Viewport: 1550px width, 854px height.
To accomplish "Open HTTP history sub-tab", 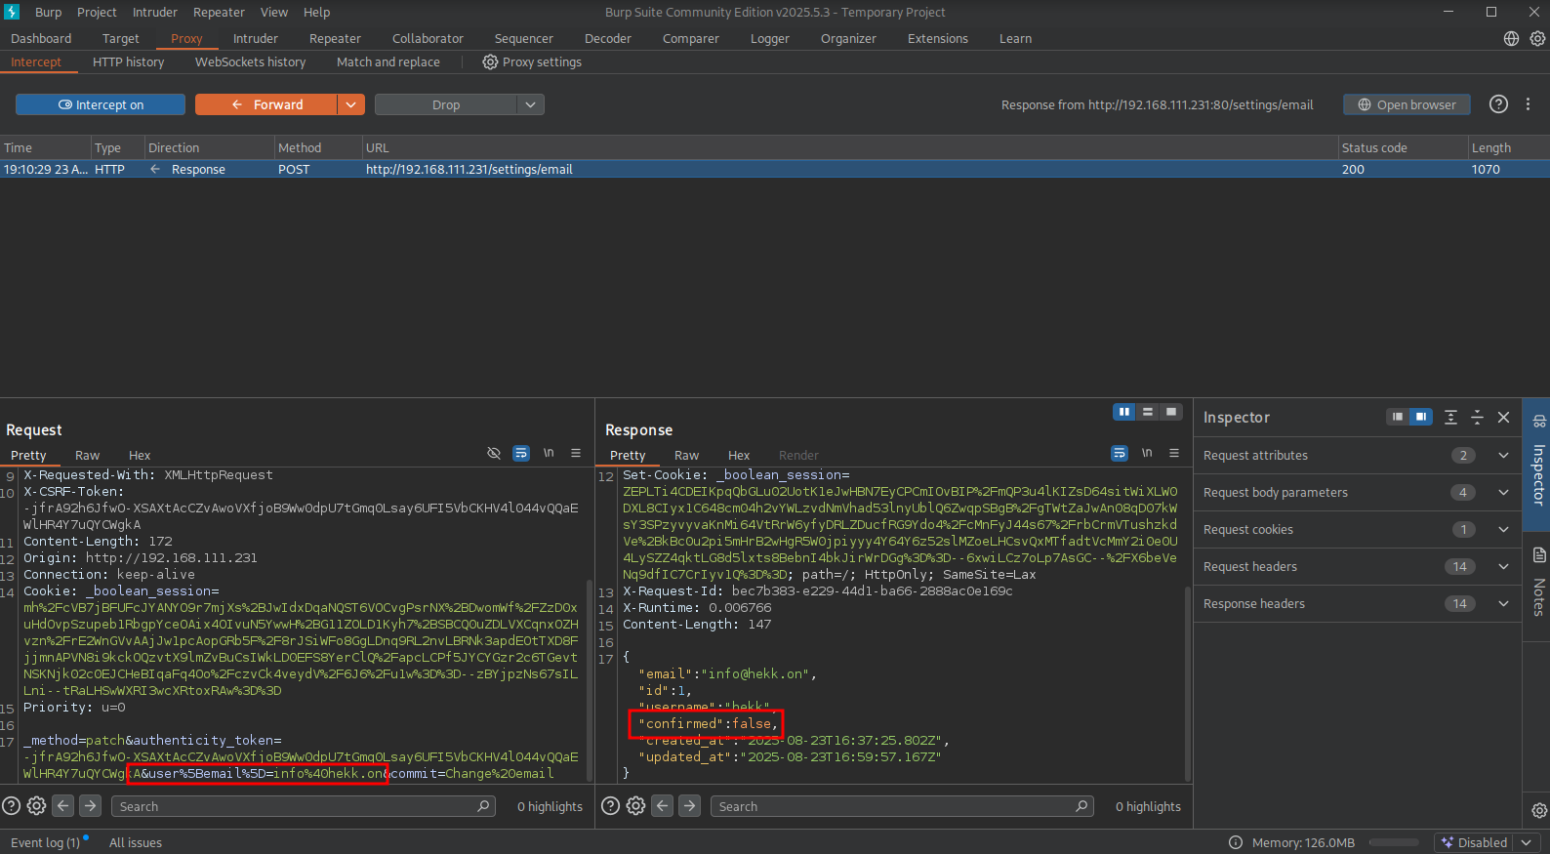I will pos(129,62).
